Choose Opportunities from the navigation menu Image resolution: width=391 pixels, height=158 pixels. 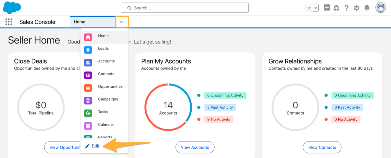104,88
